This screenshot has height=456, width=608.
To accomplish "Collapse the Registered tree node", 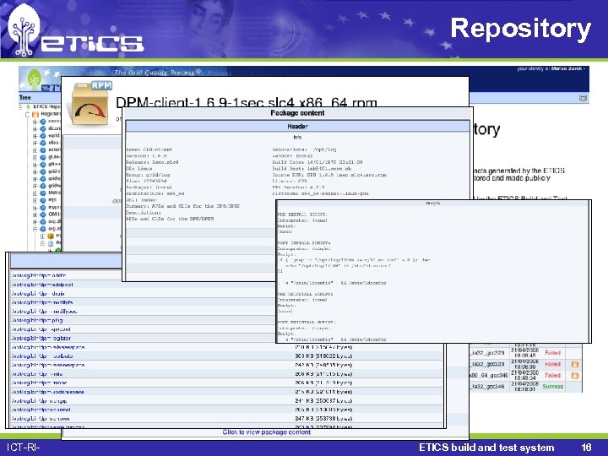I will pos(28,114).
